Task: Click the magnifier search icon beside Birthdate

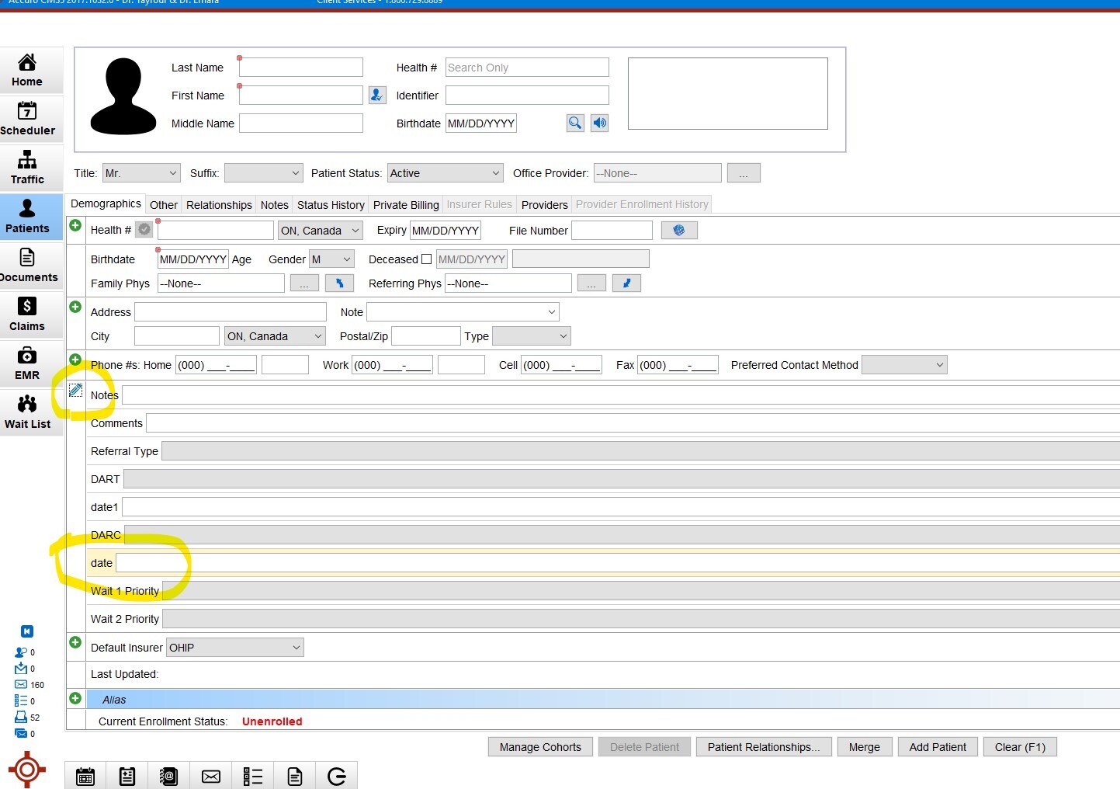Action: tap(575, 123)
